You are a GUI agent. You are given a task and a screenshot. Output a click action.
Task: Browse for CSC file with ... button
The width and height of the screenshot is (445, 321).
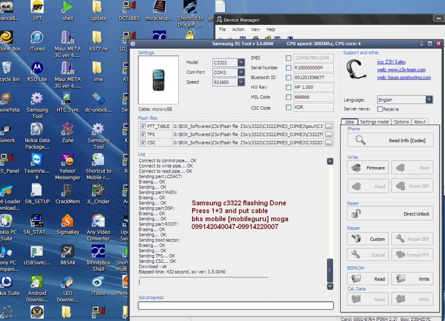click(329, 143)
